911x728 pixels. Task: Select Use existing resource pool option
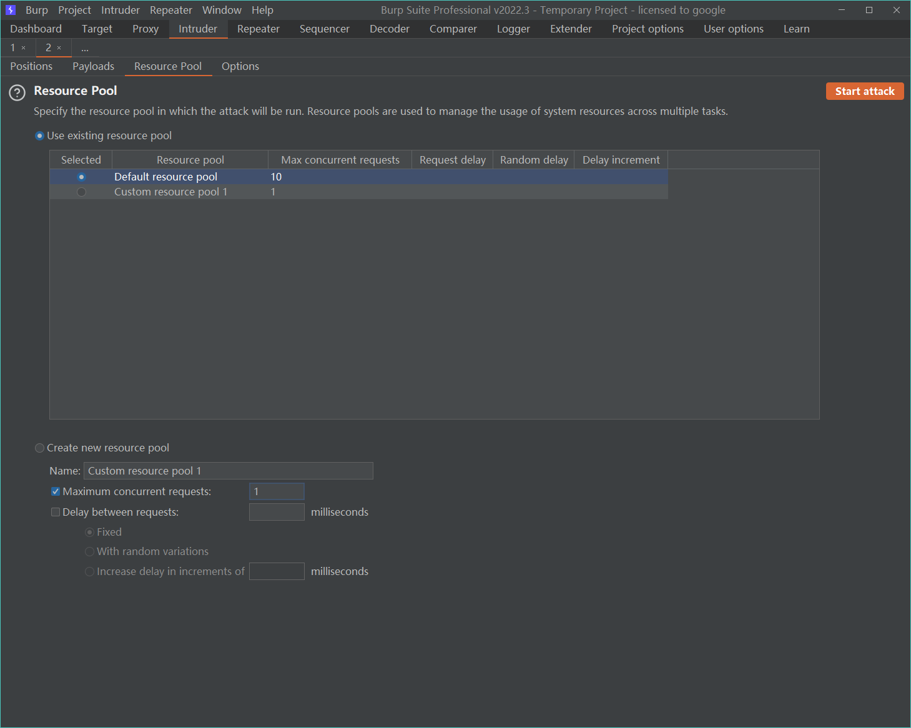pos(40,135)
